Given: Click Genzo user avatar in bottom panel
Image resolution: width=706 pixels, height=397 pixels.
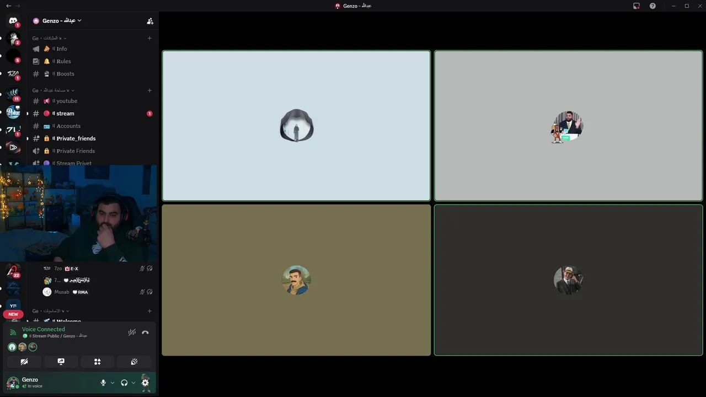Looking at the screenshot, I should (x=12, y=383).
